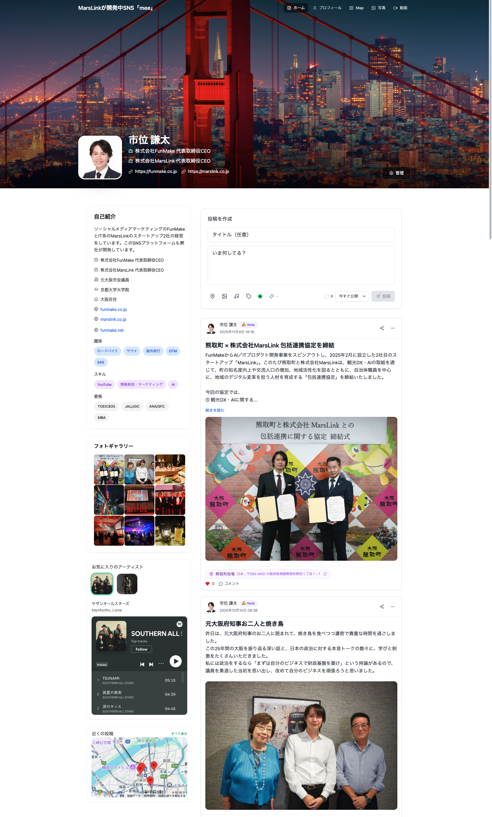492x817 pixels.
Task: Add music note attachment to post
Action: 236,296
